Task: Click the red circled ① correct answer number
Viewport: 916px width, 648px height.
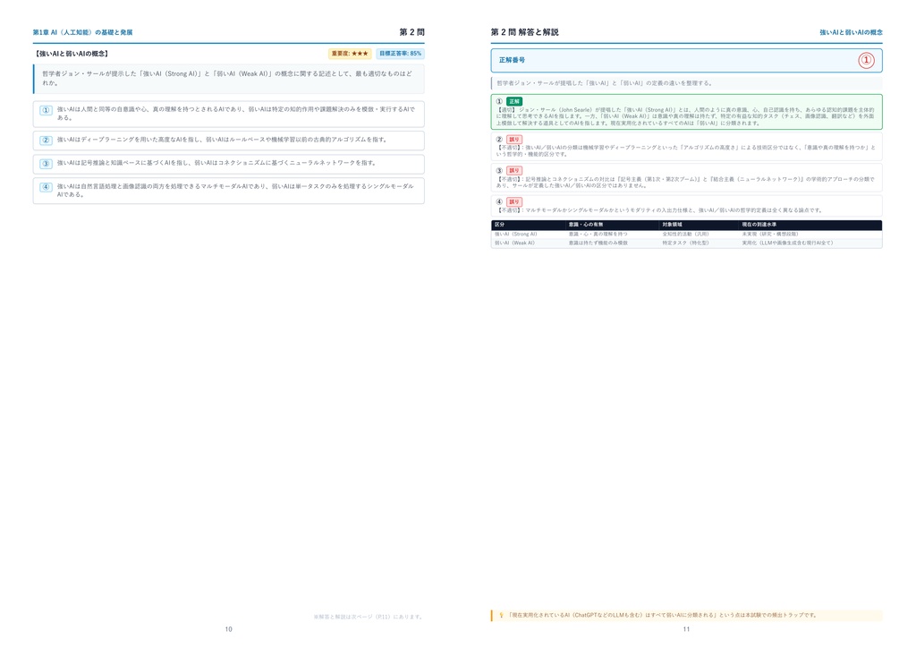Action: (x=866, y=60)
